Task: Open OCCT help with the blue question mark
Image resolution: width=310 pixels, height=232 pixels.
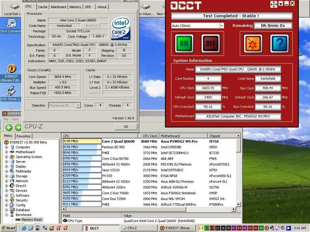Action: [x=279, y=43]
